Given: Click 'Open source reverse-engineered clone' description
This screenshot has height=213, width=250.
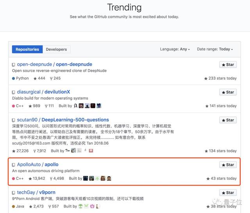Looking at the screenshot, I should [x=59, y=71].
